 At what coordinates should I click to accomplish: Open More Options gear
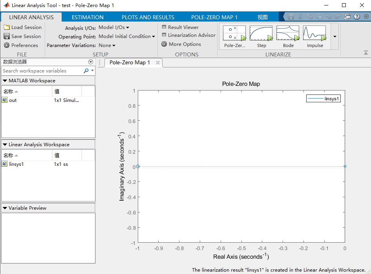(x=164, y=44)
